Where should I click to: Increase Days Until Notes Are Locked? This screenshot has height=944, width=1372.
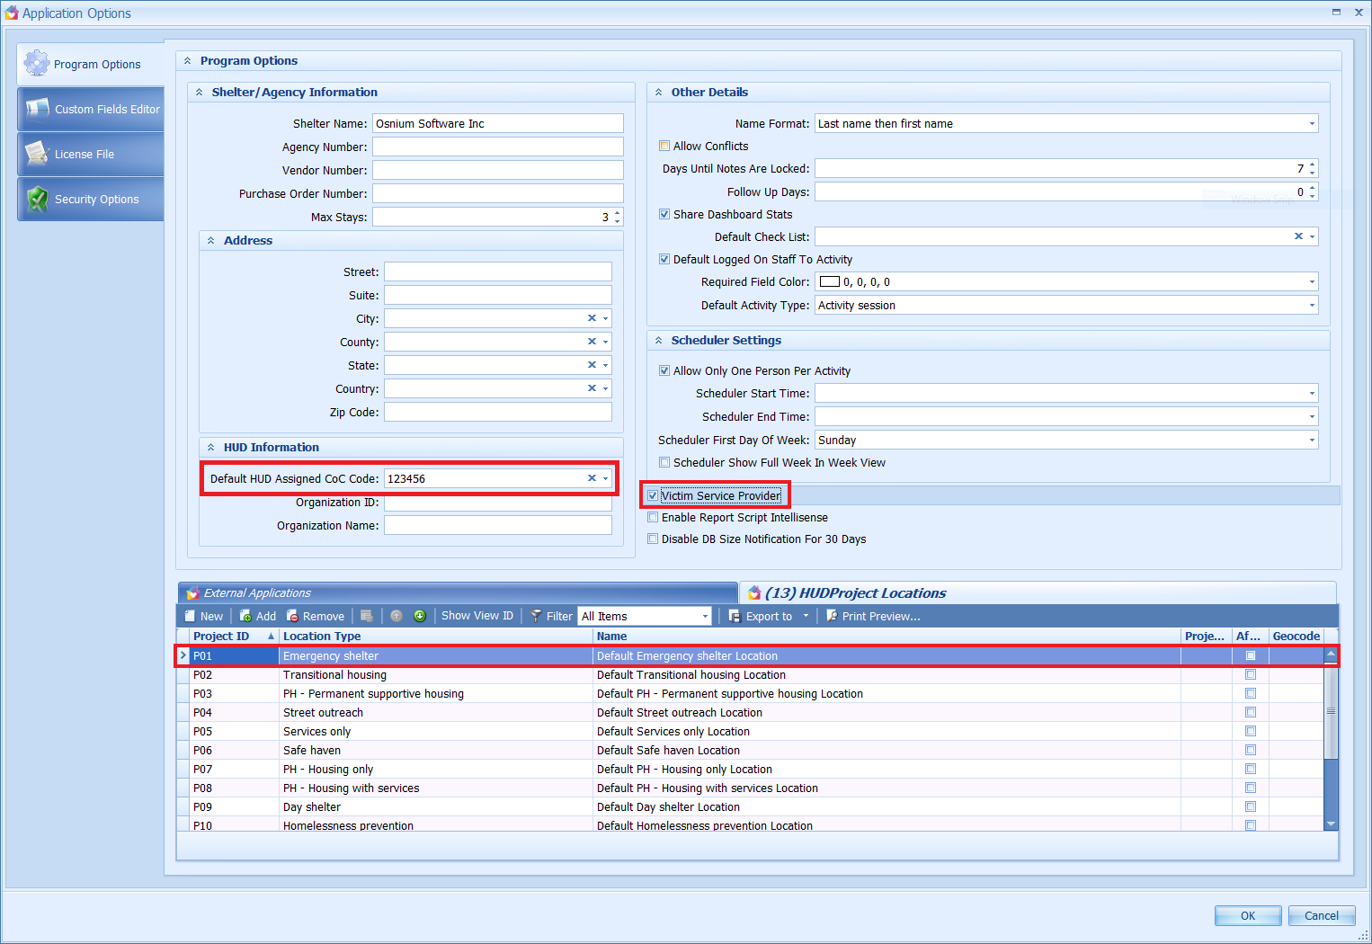click(1313, 165)
